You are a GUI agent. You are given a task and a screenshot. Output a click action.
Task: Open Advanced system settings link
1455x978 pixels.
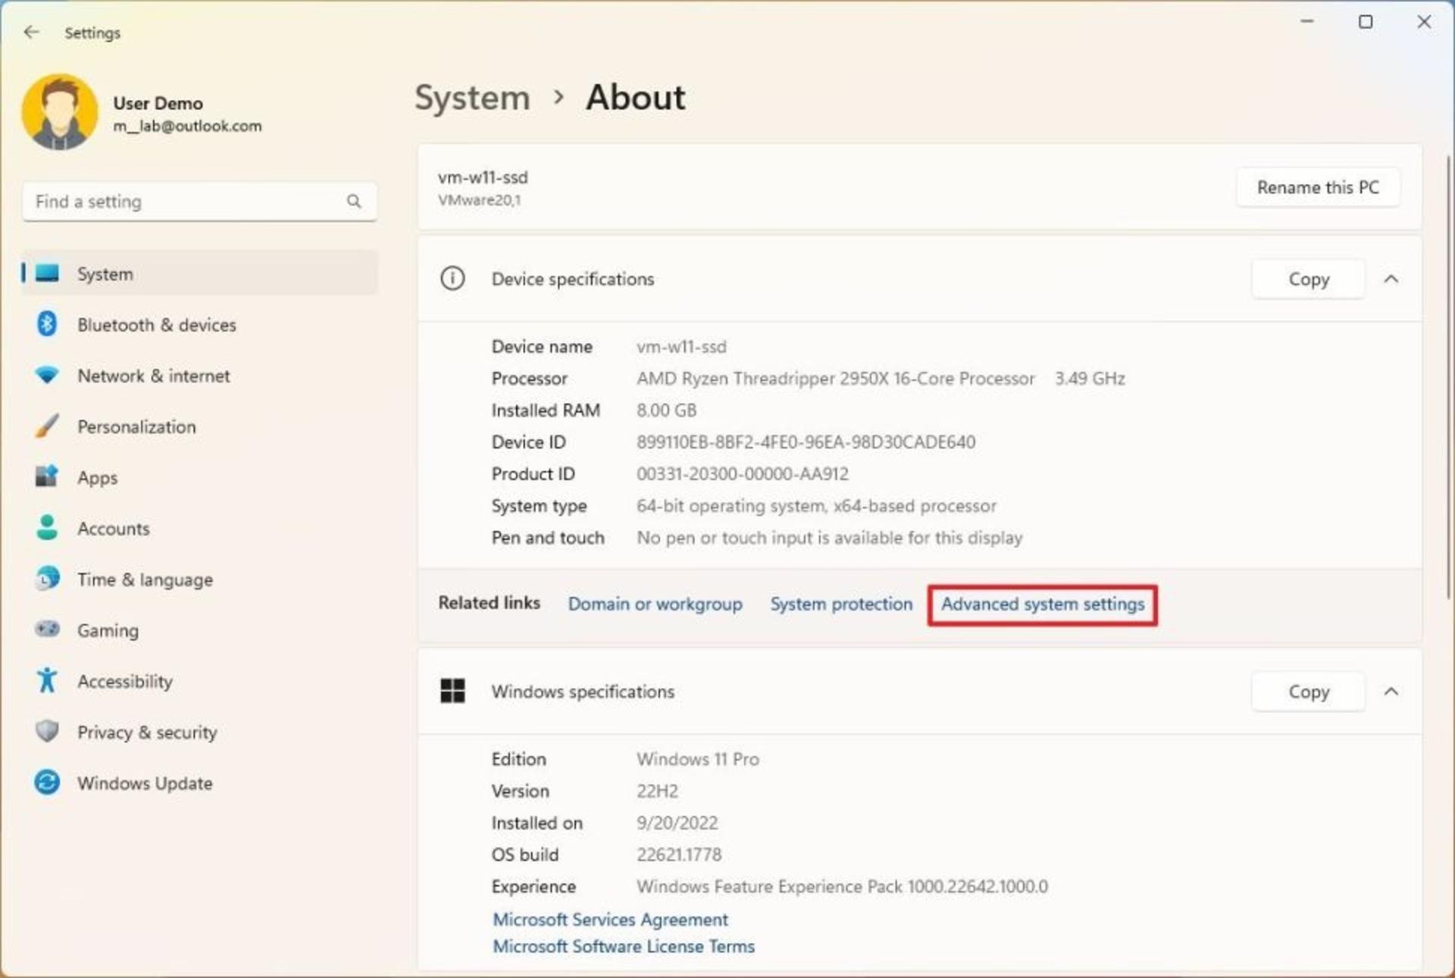click(1043, 604)
